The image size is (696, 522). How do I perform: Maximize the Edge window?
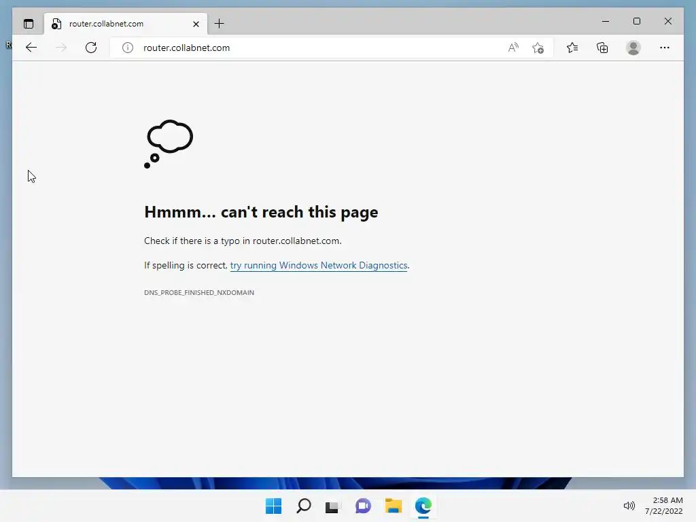point(636,21)
